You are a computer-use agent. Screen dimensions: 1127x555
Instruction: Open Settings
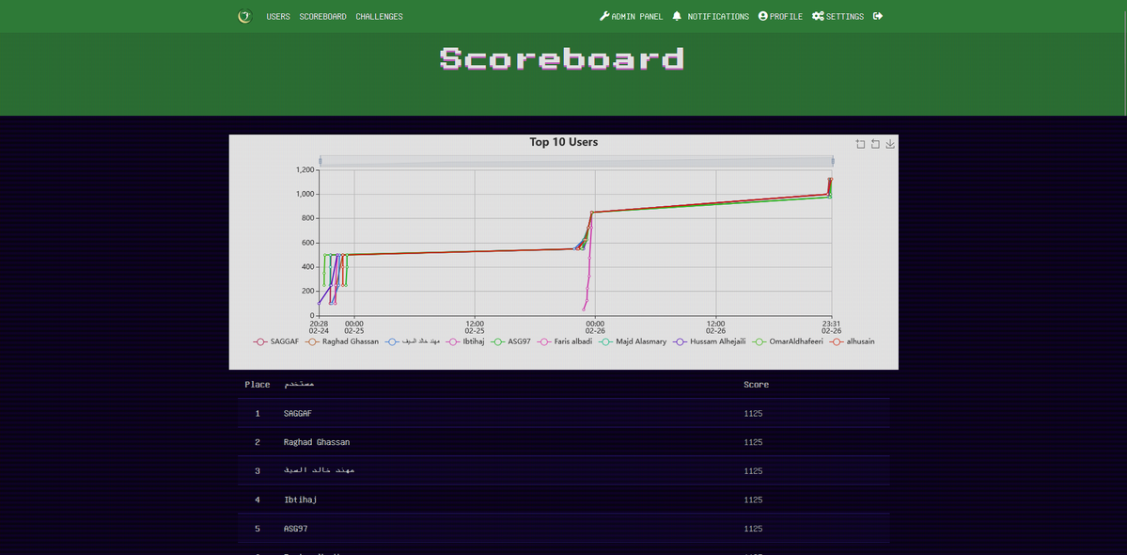click(x=838, y=17)
